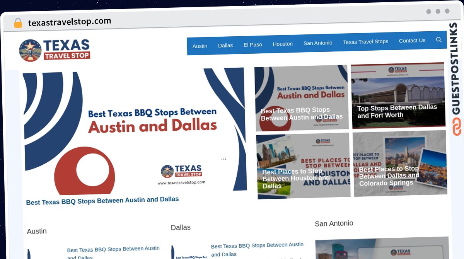Select Houston in the navigation bar

point(283,44)
